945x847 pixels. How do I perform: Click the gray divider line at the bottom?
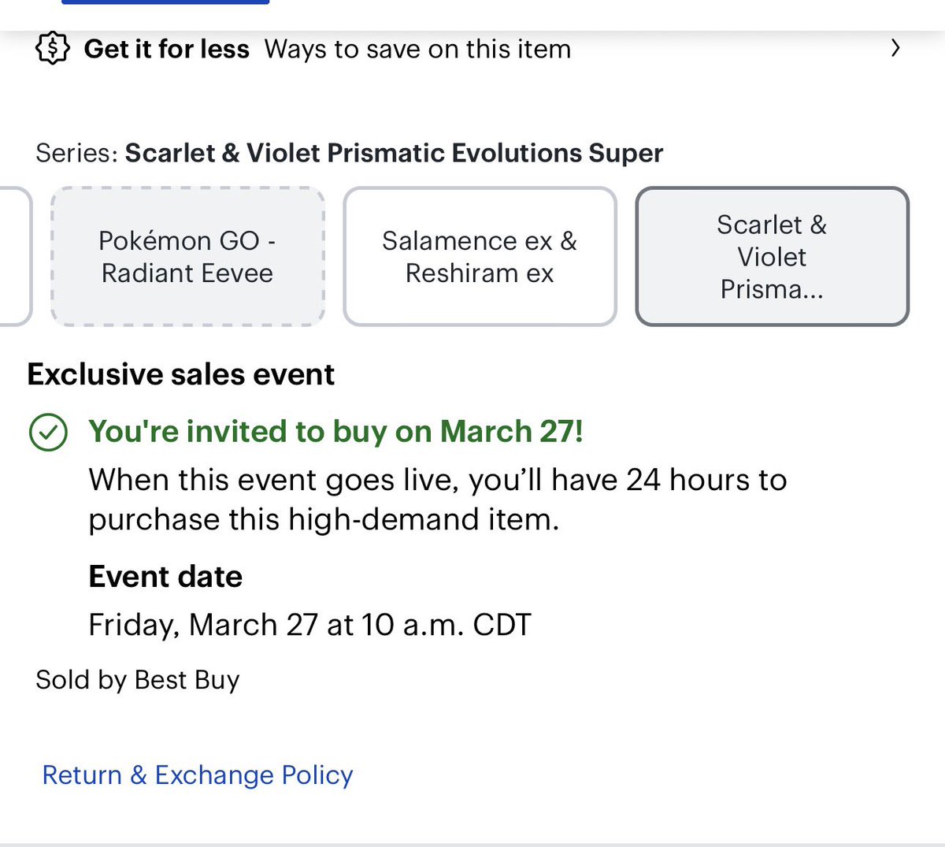click(472, 844)
